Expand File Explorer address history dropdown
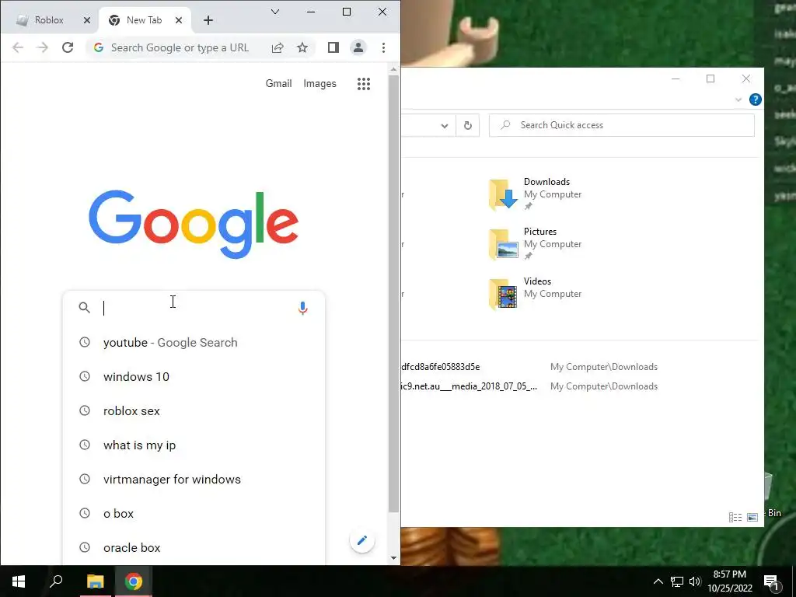 (444, 126)
